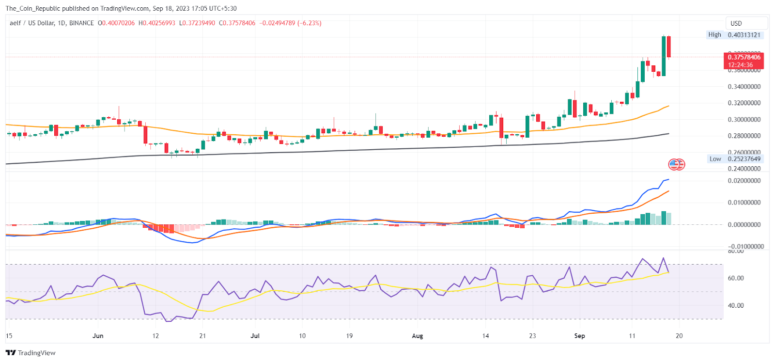The image size is (775, 362).
Task: Click the 21 date label on time axis
Action: (x=202, y=336)
